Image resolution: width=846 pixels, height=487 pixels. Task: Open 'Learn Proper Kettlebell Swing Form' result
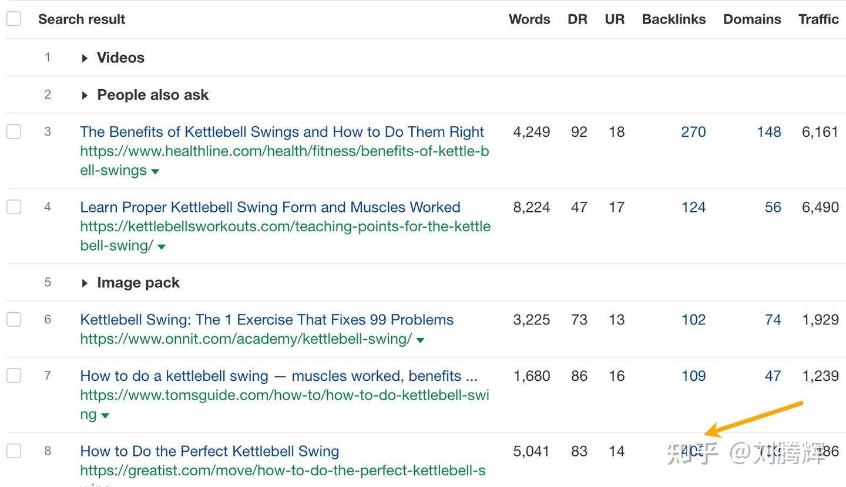pyautogui.click(x=270, y=207)
